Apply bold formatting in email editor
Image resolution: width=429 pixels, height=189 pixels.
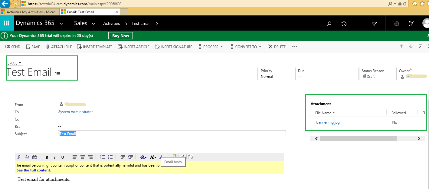pos(47,157)
